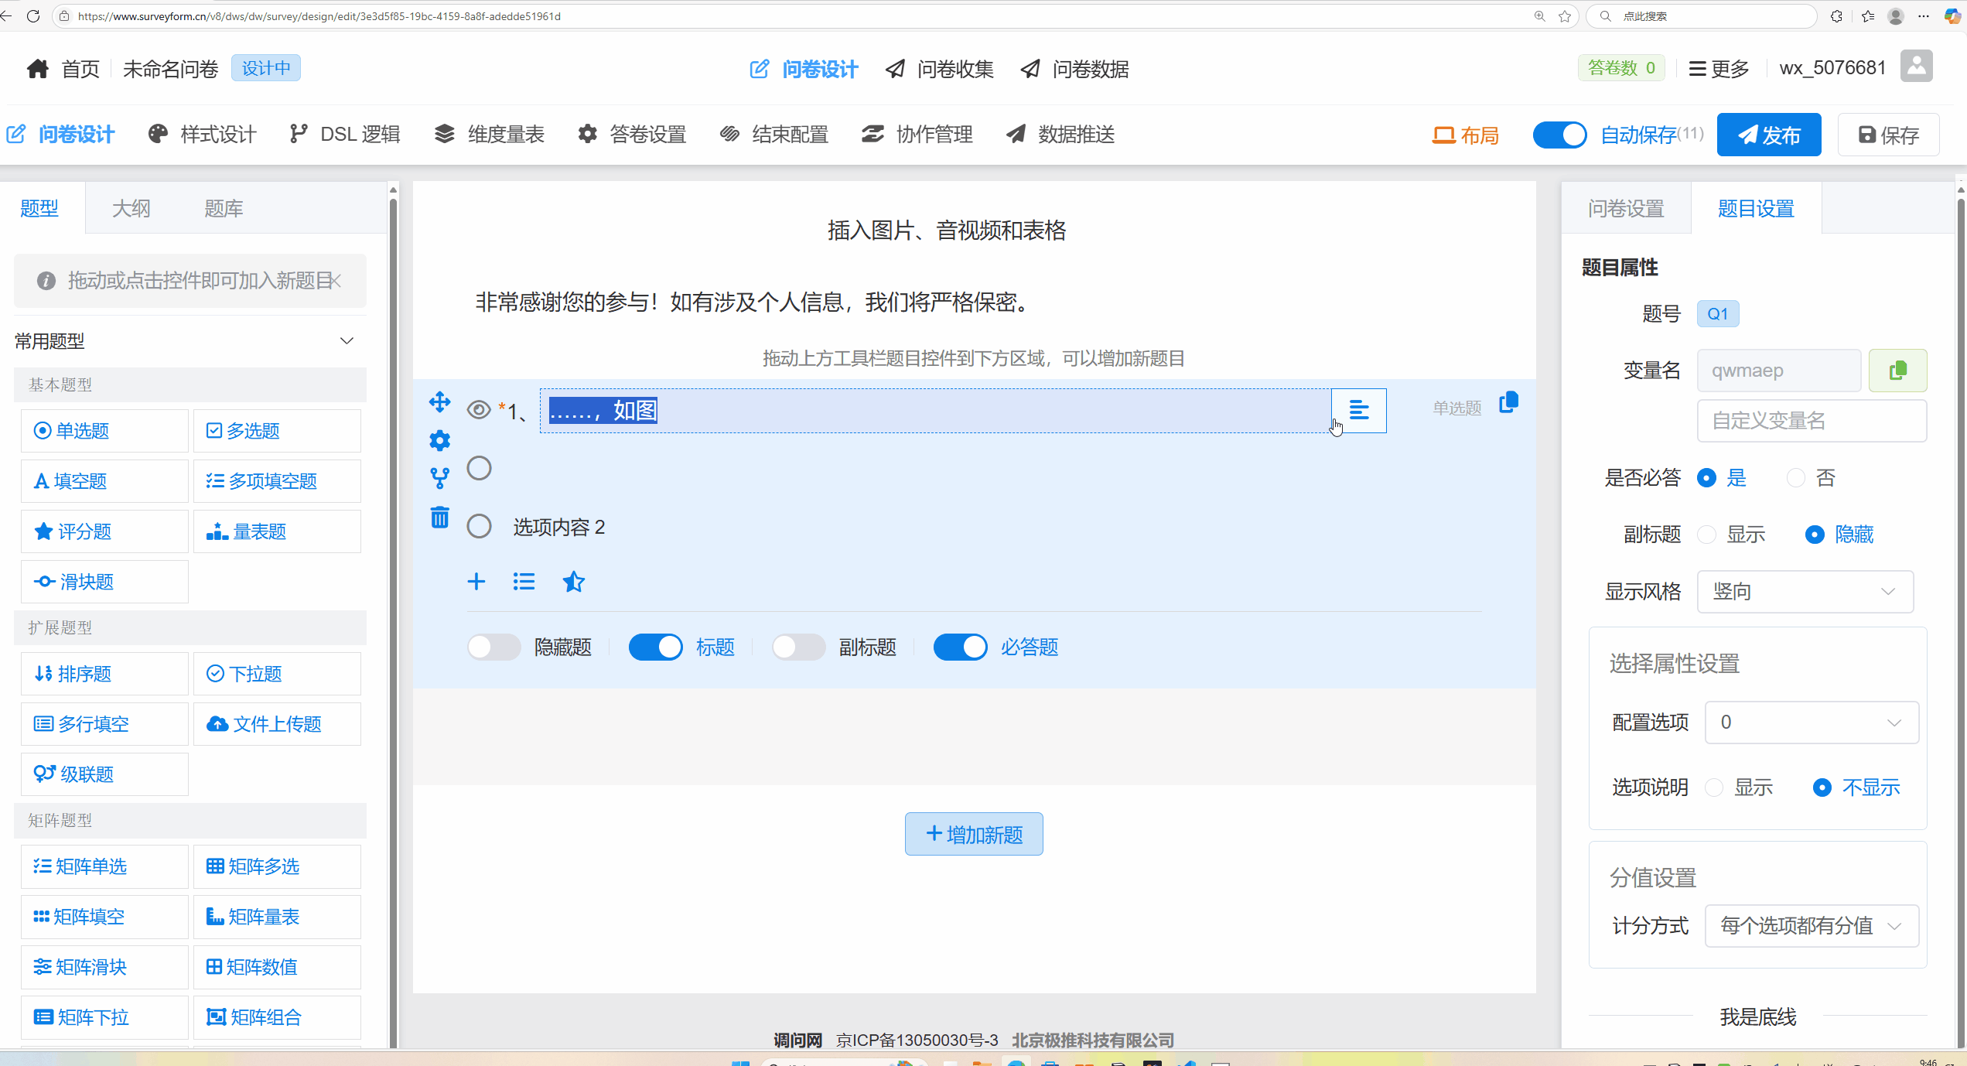The height and width of the screenshot is (1066, 1967).
Task: Open the title text alignment icon
Action: 1358,410
